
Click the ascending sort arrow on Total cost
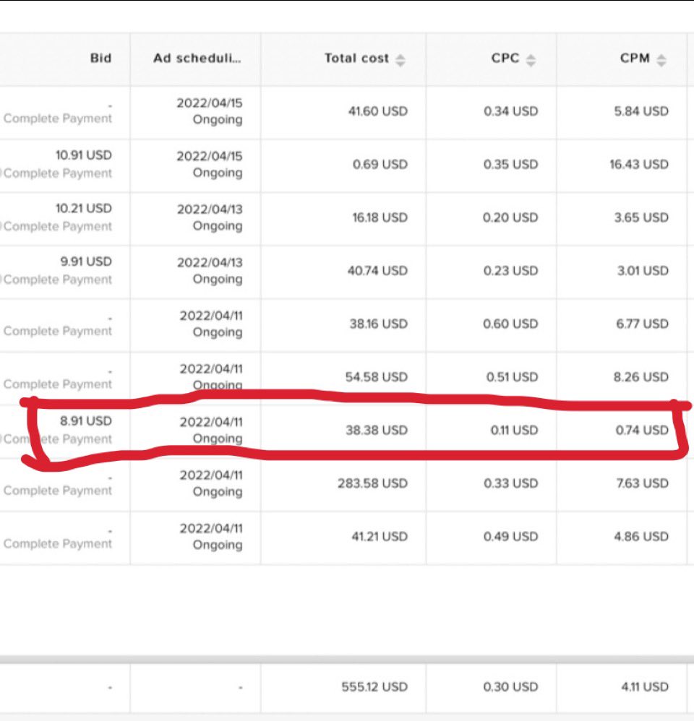(x=398, y=56)
